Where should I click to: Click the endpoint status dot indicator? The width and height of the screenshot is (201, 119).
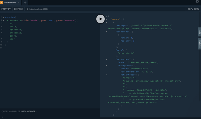click(x=27, y=9)
